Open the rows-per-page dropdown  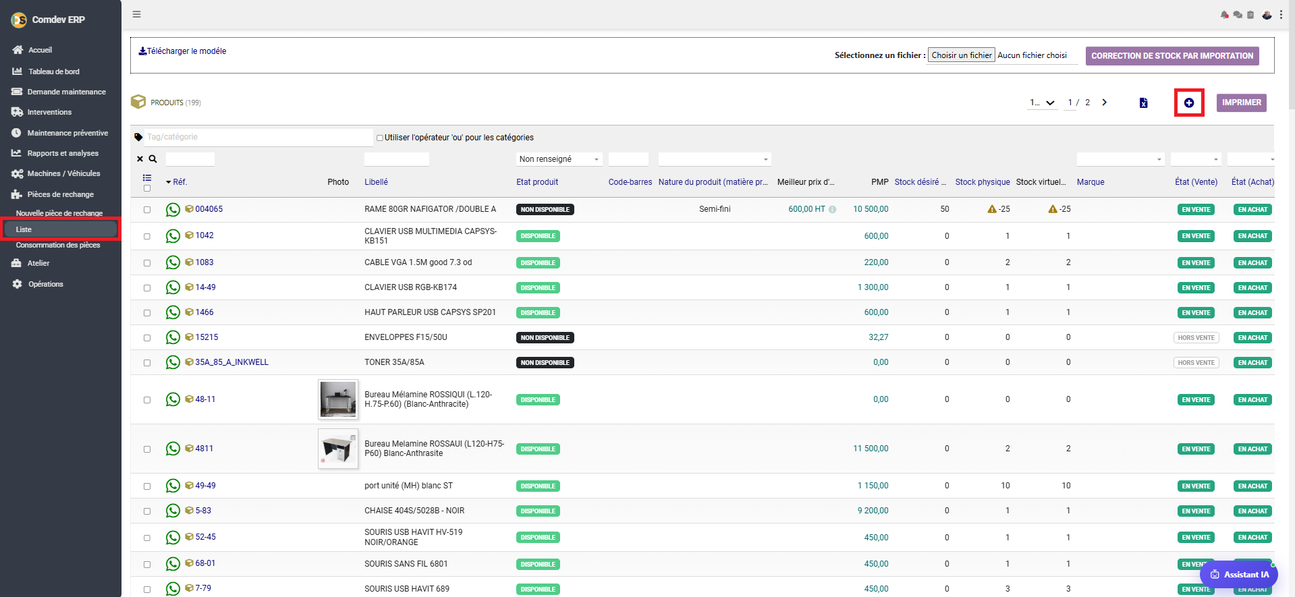click(1042, 103)
